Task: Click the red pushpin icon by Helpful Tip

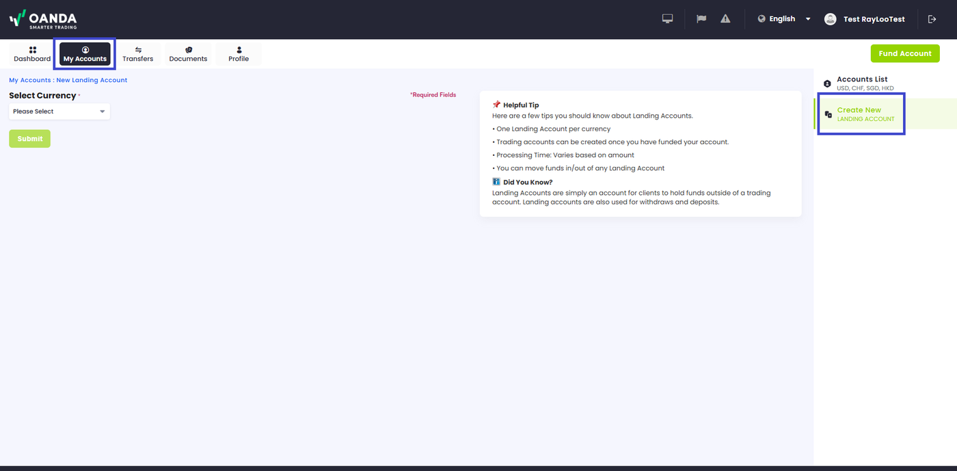Action: point(496,105)
